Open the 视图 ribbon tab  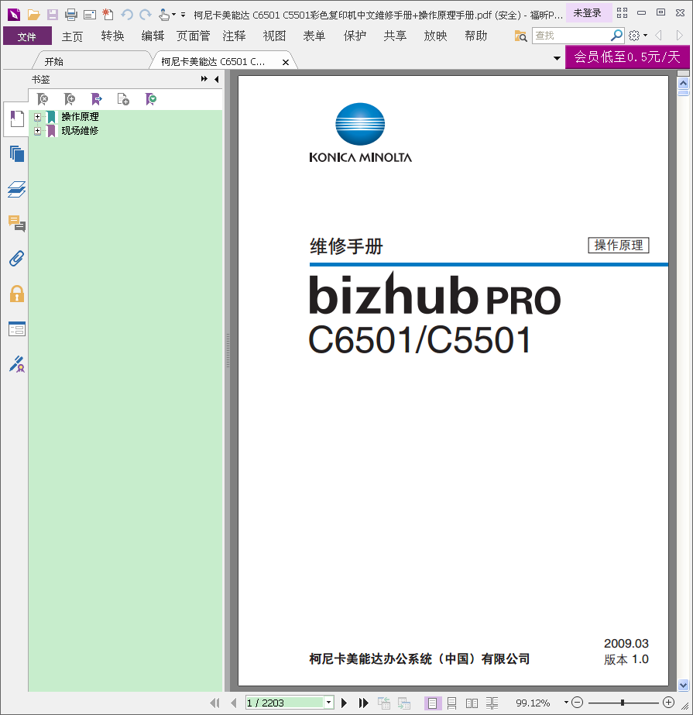(274, 36)
